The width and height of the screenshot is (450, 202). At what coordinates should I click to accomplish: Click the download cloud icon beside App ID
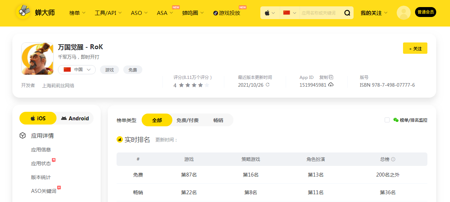click(331, 85)
